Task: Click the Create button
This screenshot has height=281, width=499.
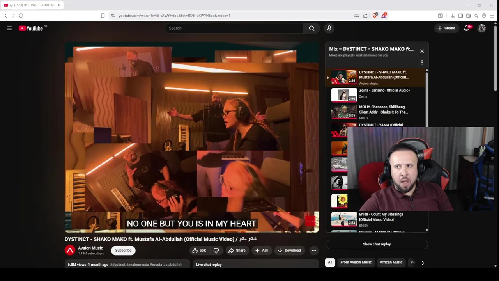Action: pos(446,28)
